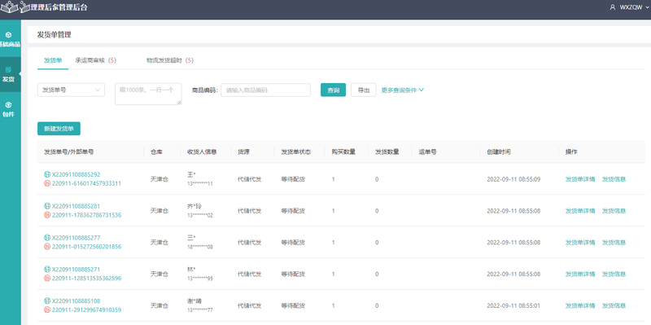
Task: Click the 仓库 column header
Action: pos(156,152)
